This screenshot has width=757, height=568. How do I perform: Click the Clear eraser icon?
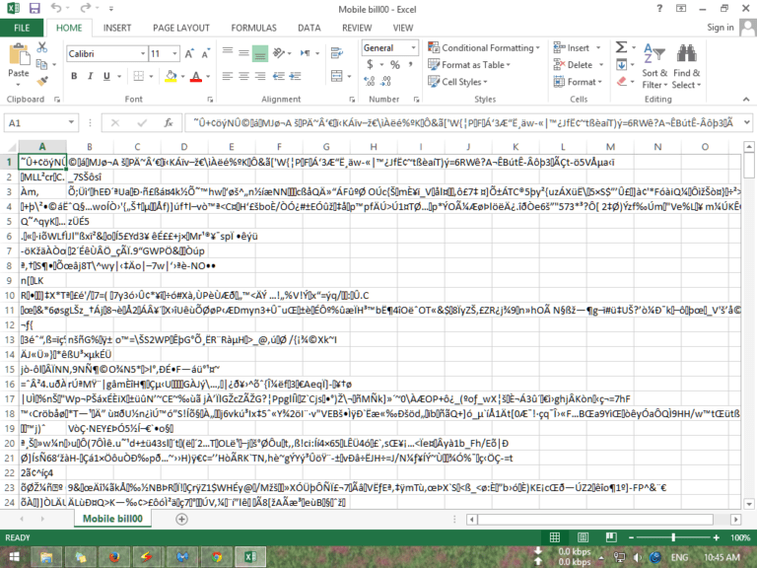pyautogui.click(x=622, y=81)
